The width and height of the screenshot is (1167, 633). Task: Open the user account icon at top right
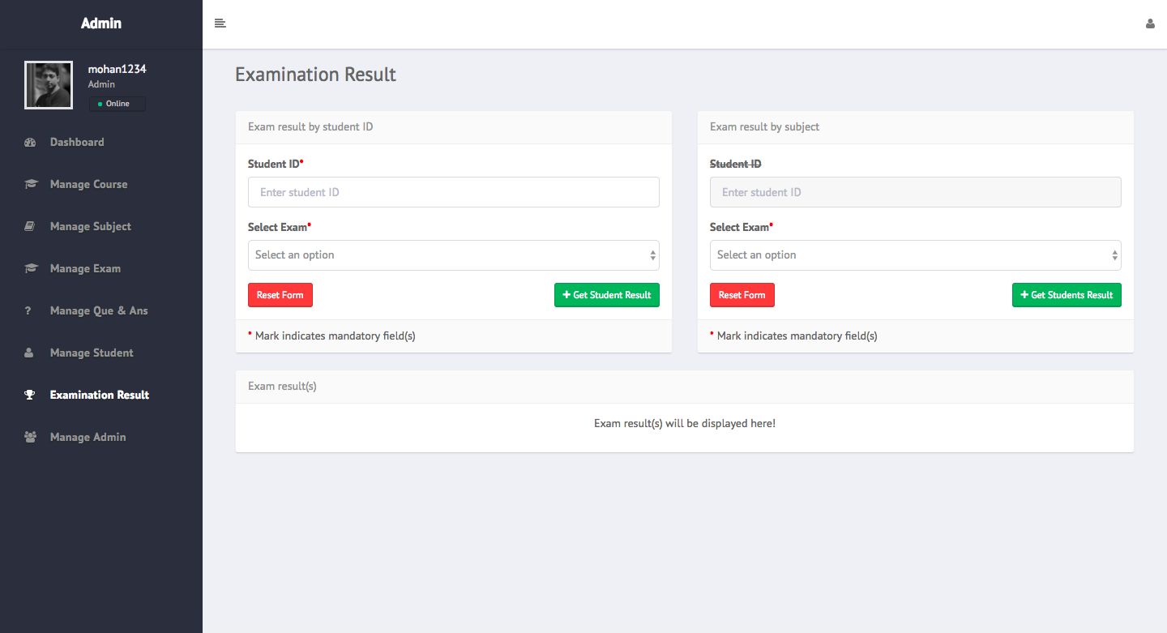coord(1150,24)
